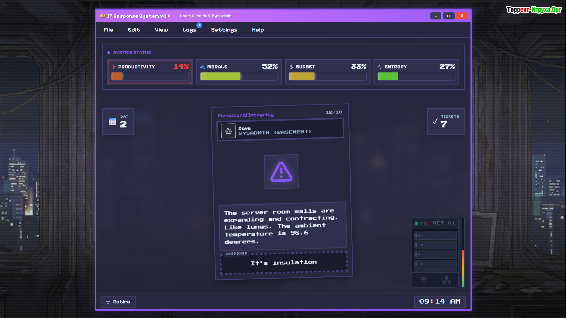Click Dave's robot avatar icon

click(228, 131)
